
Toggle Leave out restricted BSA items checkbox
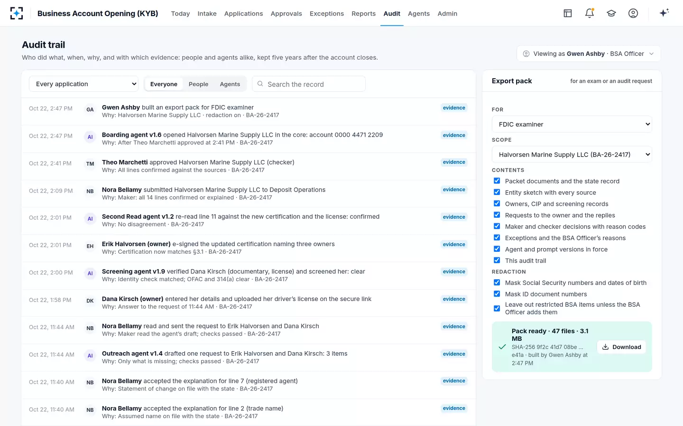tap(497, 308)
